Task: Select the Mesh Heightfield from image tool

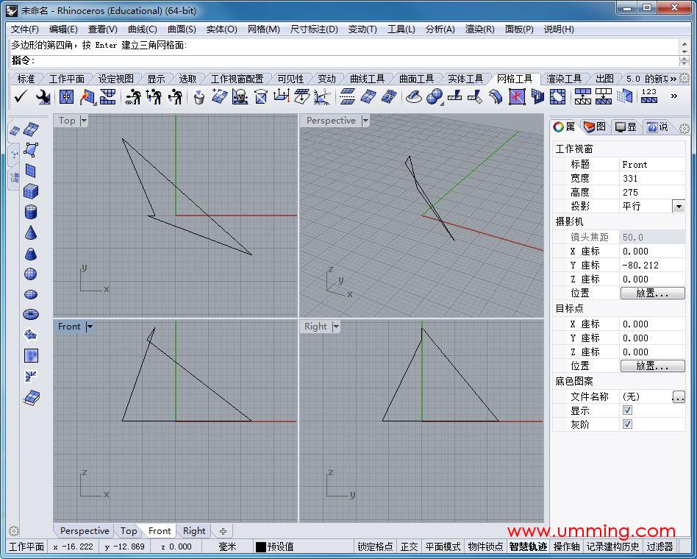Action: click(x=31, y=355)
